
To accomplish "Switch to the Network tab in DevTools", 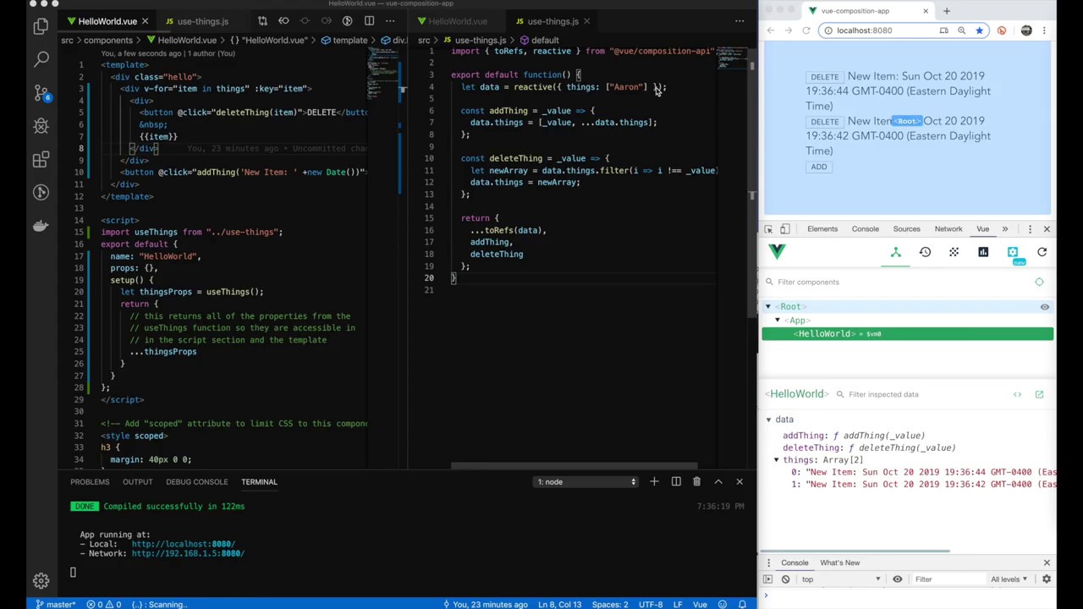I will pyautogui.click(x=948, y=228).
